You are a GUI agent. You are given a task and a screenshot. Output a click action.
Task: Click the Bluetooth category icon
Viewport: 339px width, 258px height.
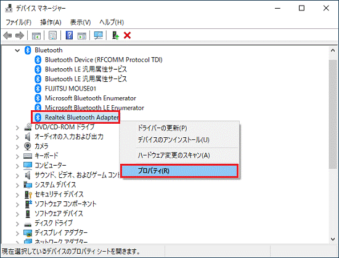point(28,50)
